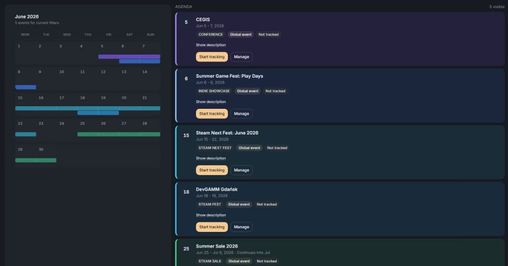Select June 1 in the calendar
Screen dimensions: 508x266
click(25, 52)
